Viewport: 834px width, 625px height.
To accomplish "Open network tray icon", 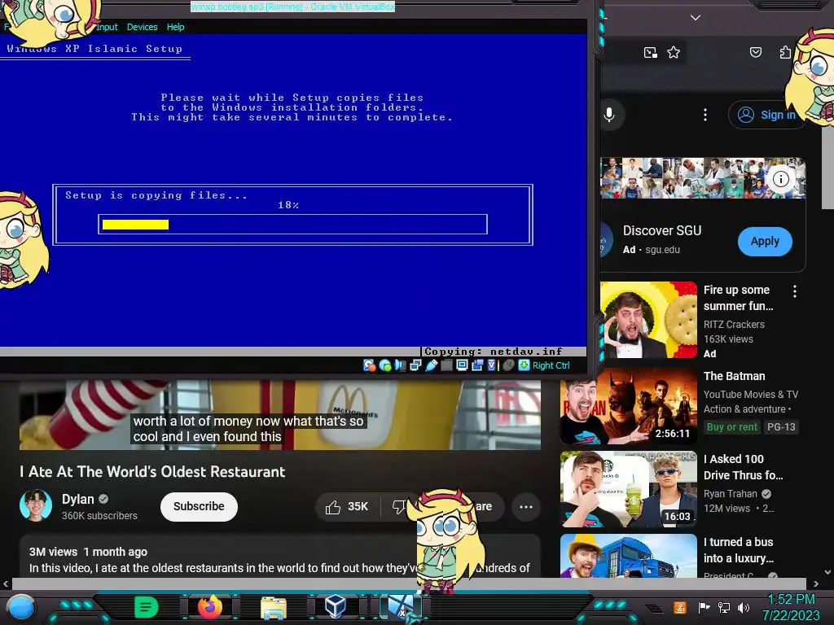I will click(724, 607).
